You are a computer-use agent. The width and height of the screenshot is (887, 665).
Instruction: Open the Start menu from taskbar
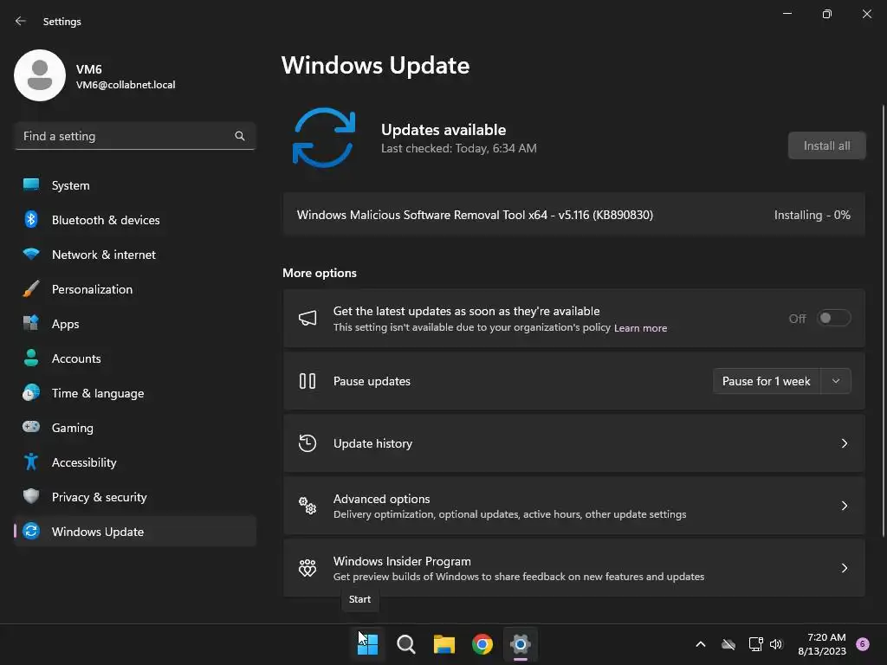tap(367, 644)
